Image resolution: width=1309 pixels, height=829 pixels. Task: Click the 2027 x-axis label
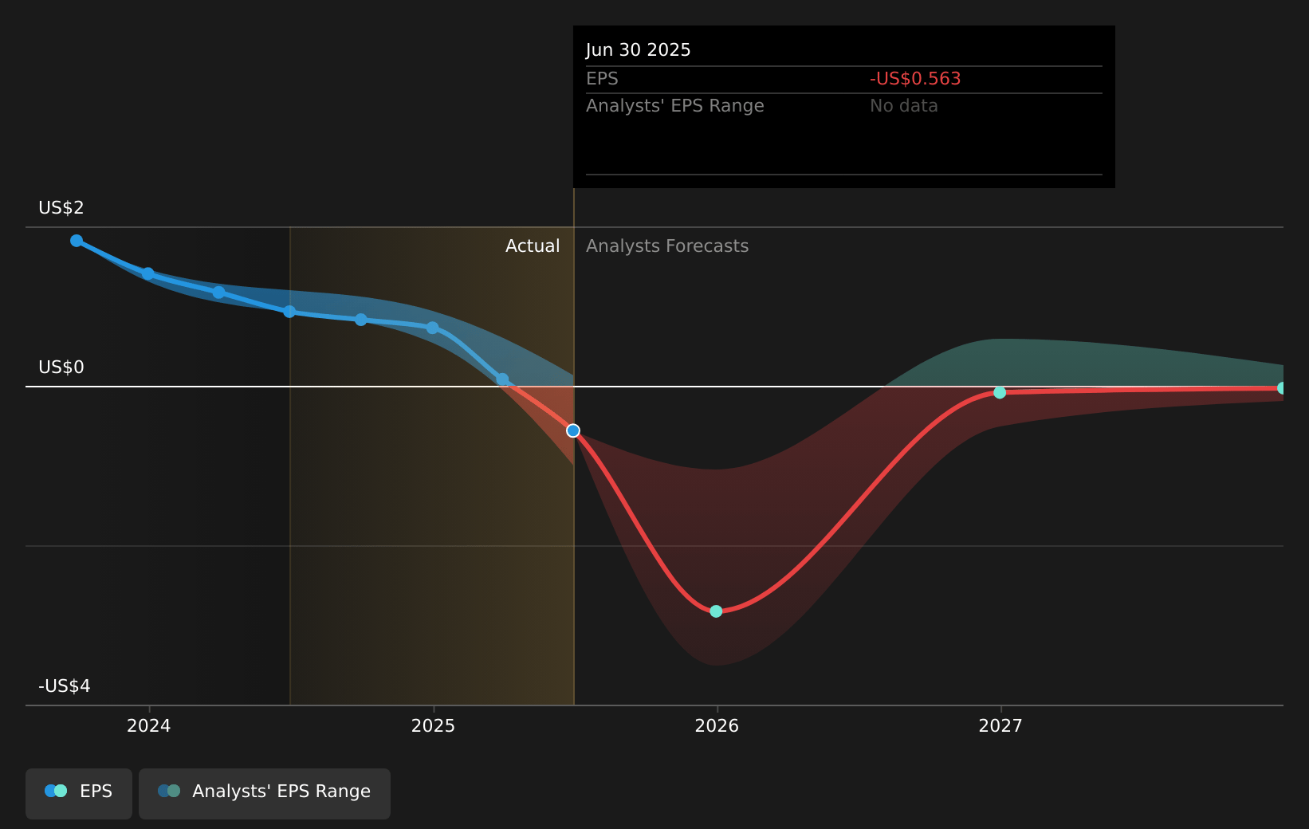click(x=1000, y=726)
